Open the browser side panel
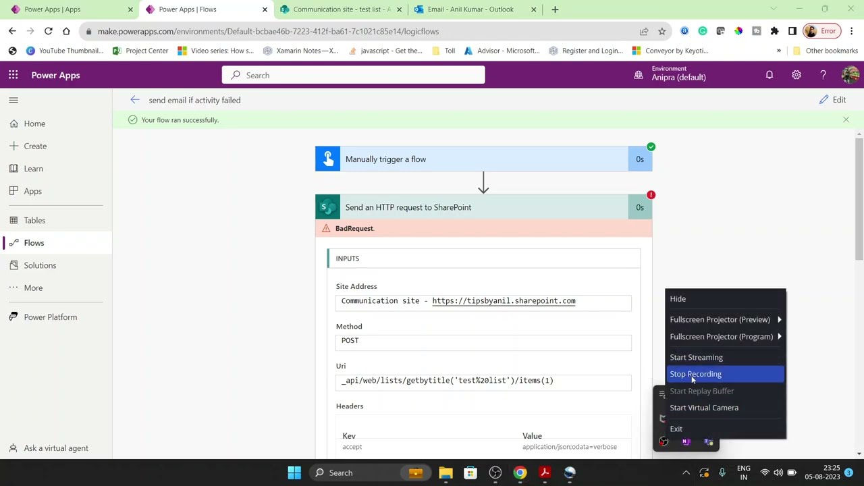The width and height of the screenshot is (864, 486). 792,31
